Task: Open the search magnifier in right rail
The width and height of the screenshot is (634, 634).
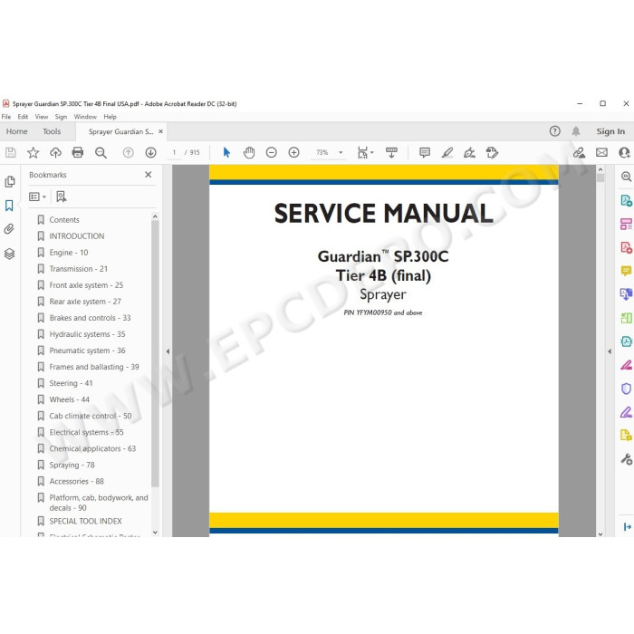Action: (x=626, y=177)
